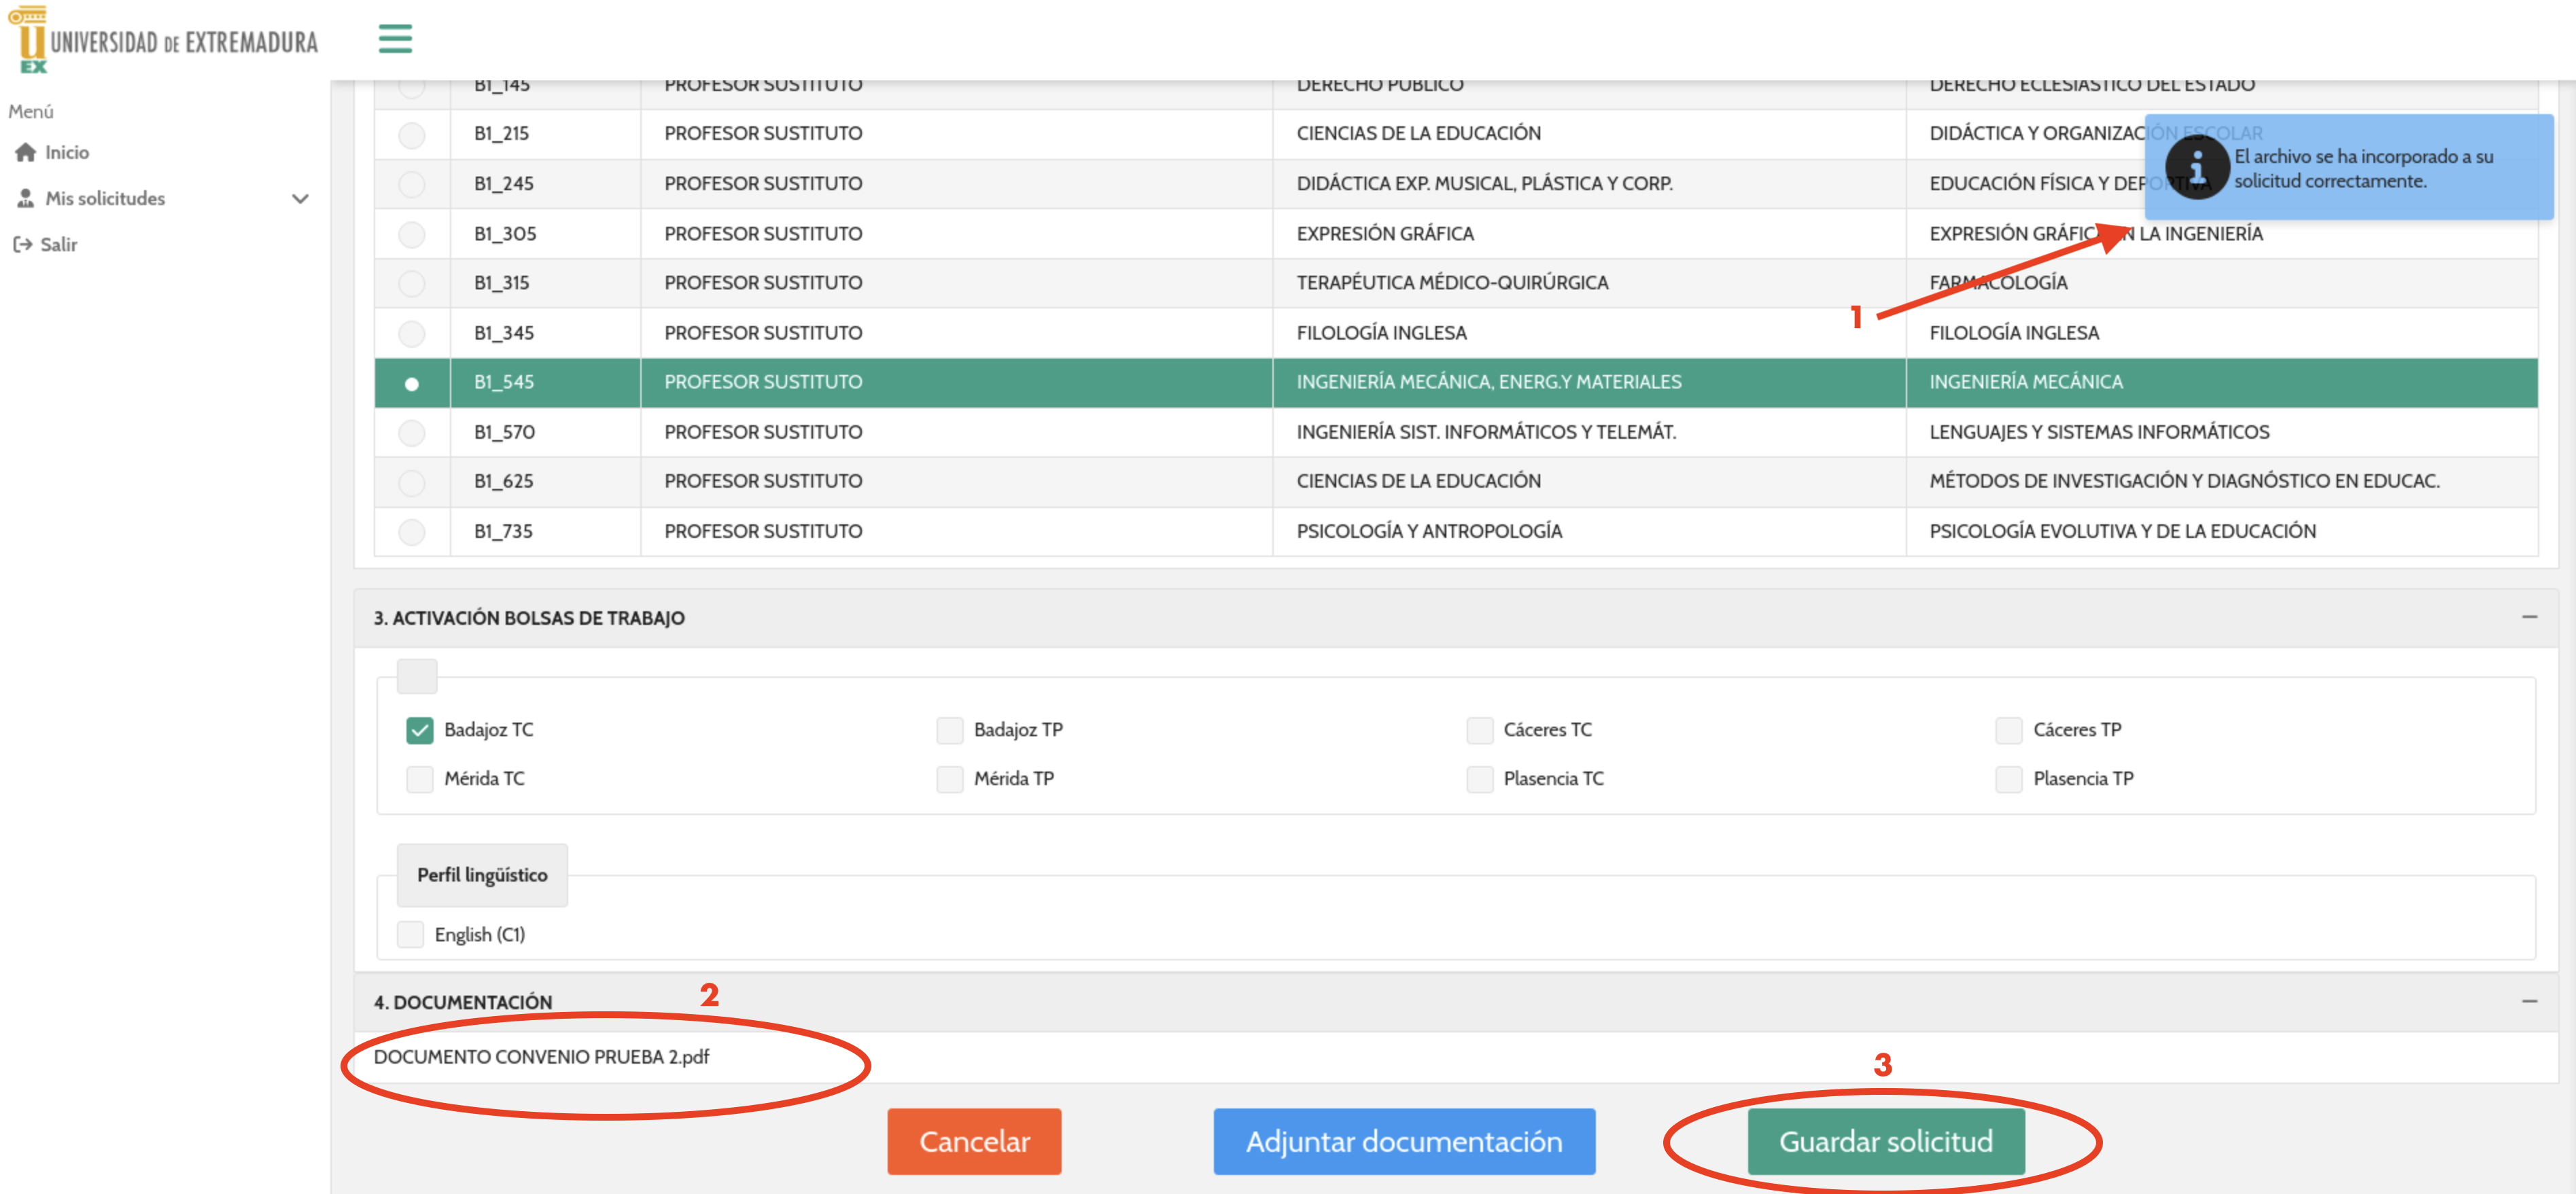Click Salir in the side menu
This screenshot has height=1194, width=2576.
(x=58, y=244)
